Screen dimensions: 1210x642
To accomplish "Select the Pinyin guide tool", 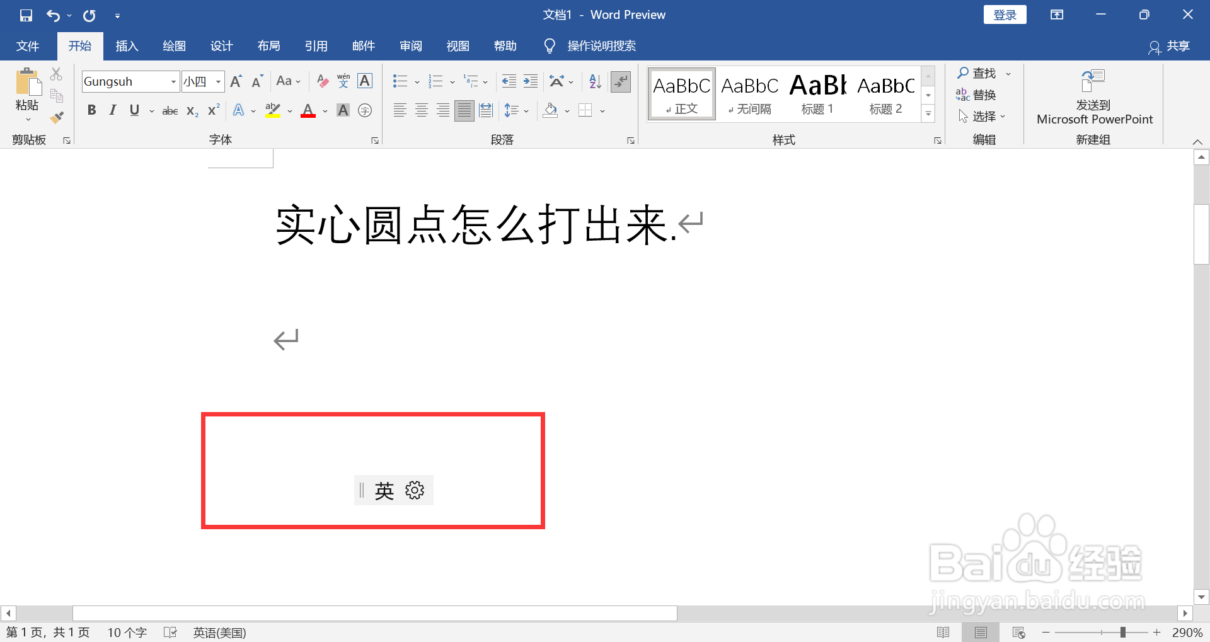I will [x=343, y=81].
